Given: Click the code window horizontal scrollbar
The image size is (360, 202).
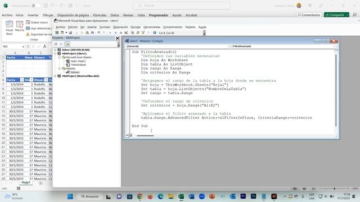Looking at the screenshot, I should coord(145,136).
